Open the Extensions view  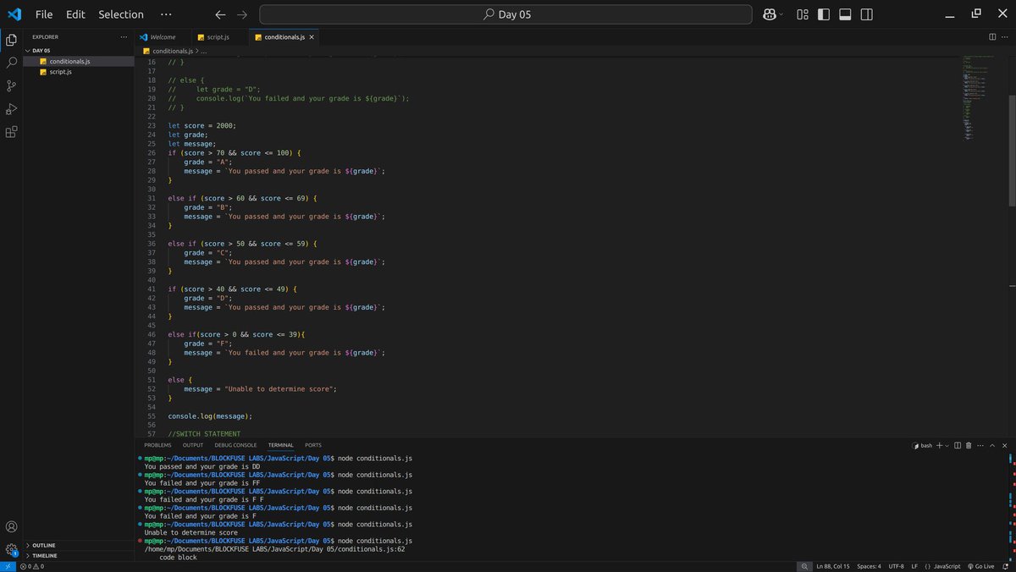click(x=11, y=132)
